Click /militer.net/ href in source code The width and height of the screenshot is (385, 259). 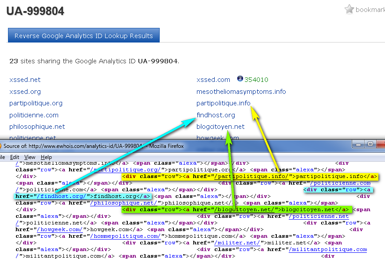tap(237, 243)
